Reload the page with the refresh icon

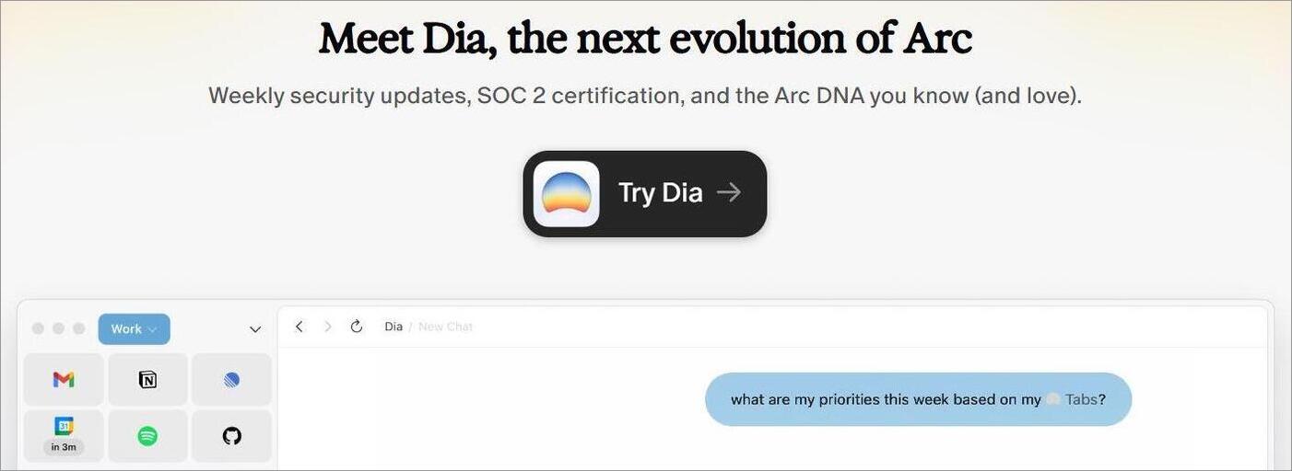point(357,327)
